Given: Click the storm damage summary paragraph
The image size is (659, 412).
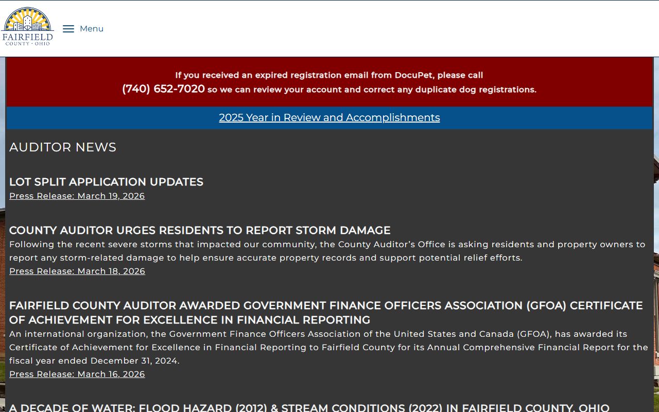Looking at the screenshot, I should coord(327,251).
